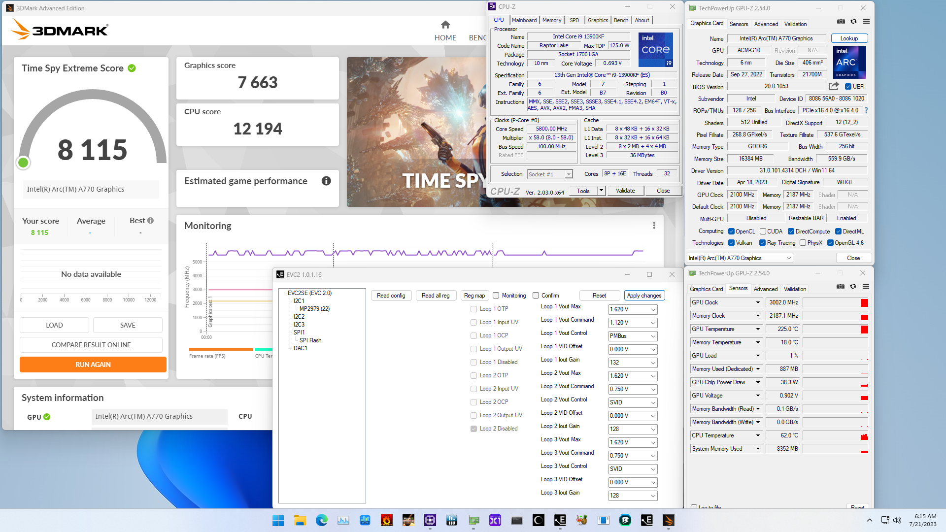Toggle Ray Tracing checkbox in GPU-Z
Screen dimensions: 946x532
click(762, 243)
